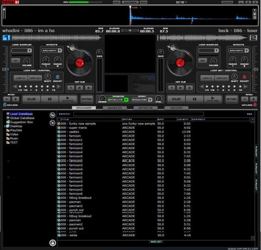
Task: Click the deck 1 pitch plus button
Action: click(15, 99)
